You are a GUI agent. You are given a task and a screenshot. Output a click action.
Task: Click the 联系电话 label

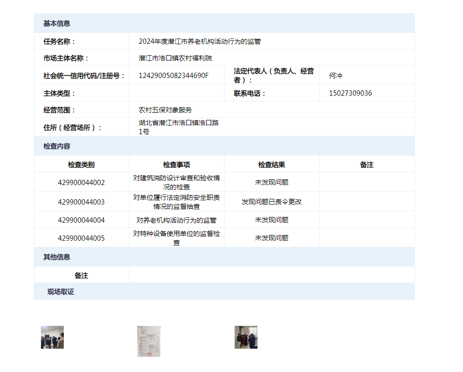click(250, 93)
